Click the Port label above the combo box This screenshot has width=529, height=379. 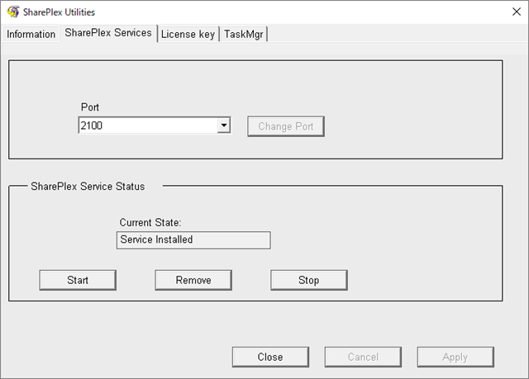90,107
